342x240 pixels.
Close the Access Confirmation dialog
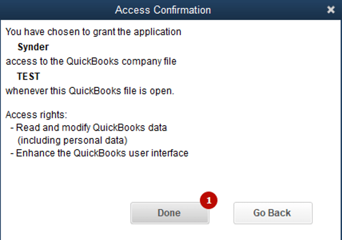(x=331, y=10)
